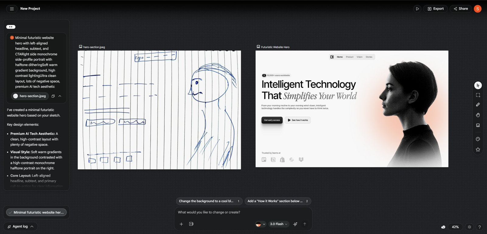The image size is (487, 234).
Task: Click the typing indicator dots in the chat panel
Action: point(11,27)
